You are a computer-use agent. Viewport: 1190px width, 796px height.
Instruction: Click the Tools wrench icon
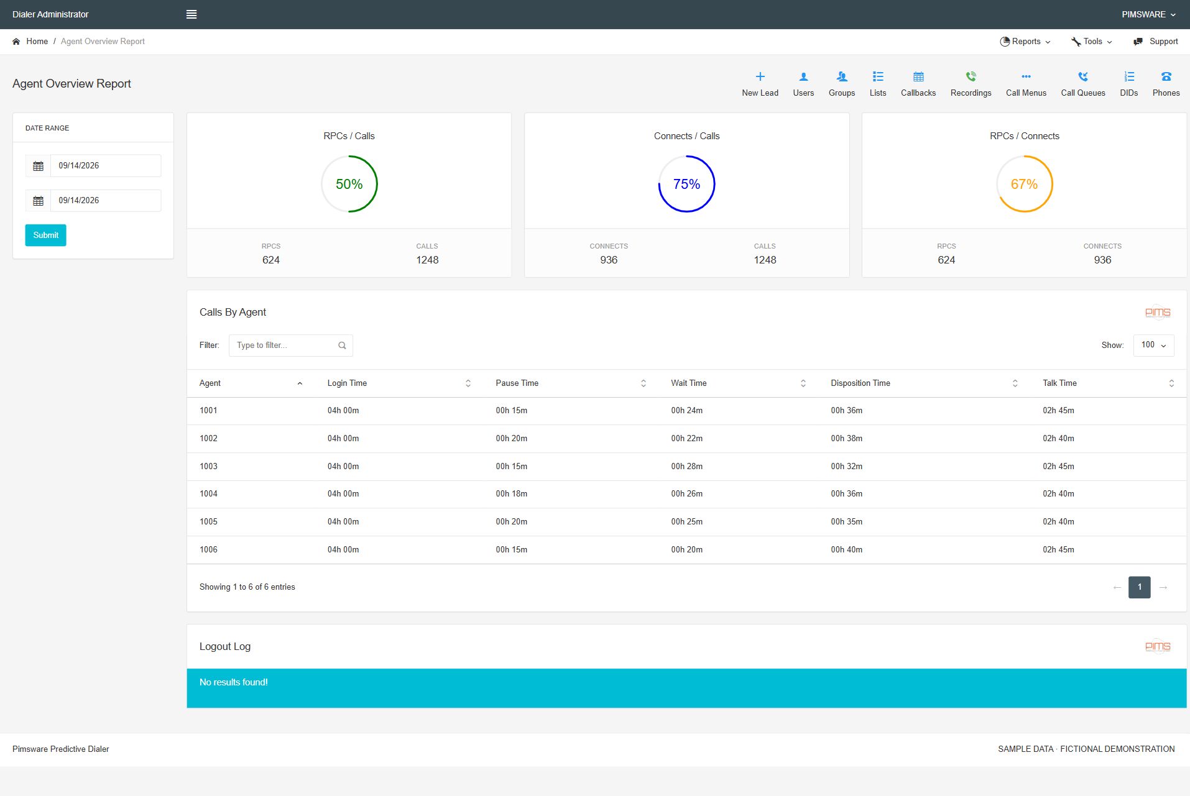click(x=1076, y=42)
